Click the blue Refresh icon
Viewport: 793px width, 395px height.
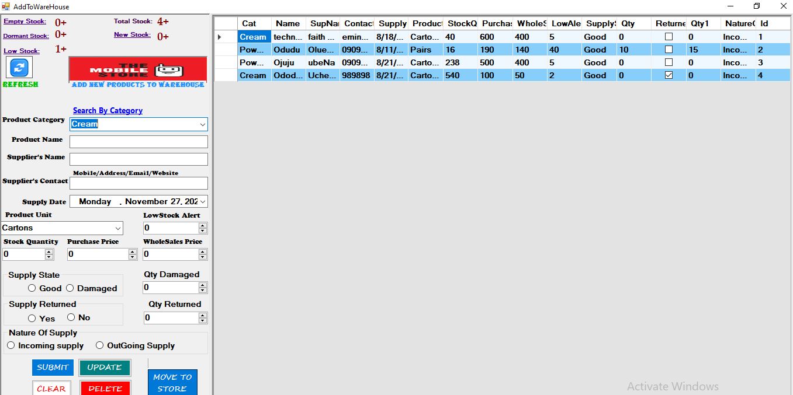[x=19, y=68]
